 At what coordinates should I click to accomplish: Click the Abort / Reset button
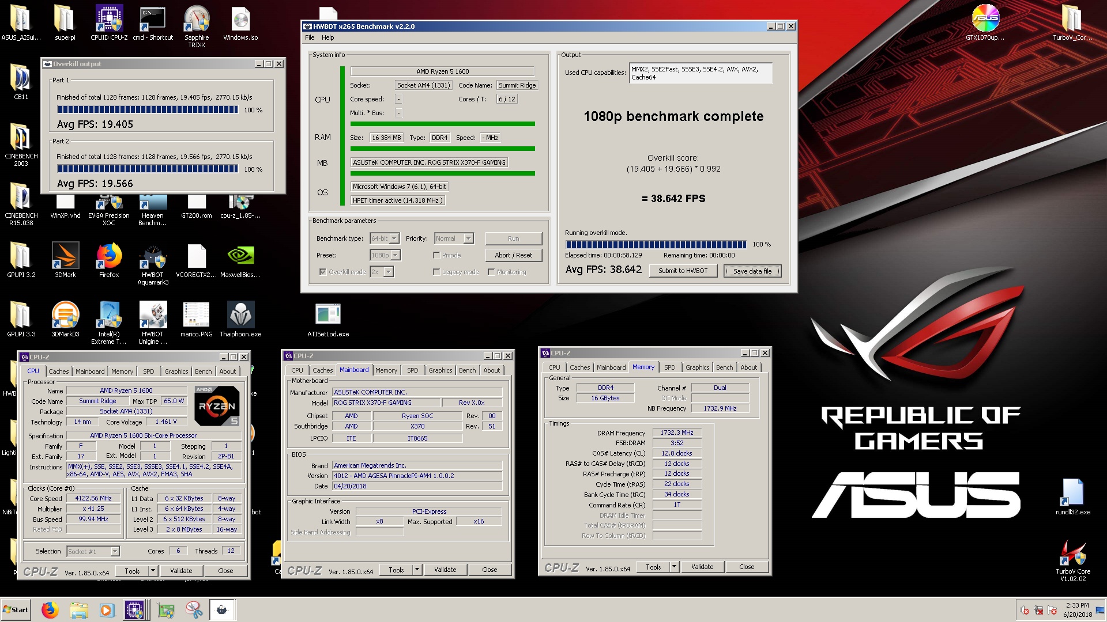[x=513, y=255]
